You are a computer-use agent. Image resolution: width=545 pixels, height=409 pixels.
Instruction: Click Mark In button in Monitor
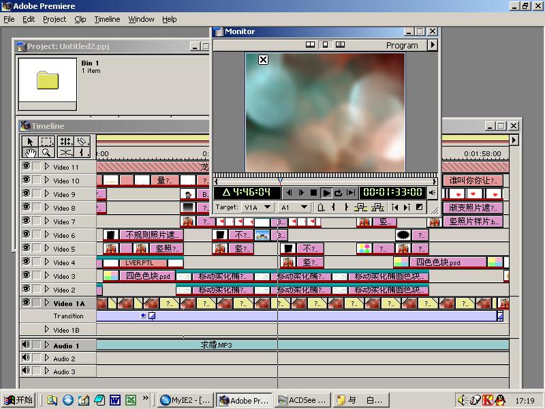click(x=334, y=207)
